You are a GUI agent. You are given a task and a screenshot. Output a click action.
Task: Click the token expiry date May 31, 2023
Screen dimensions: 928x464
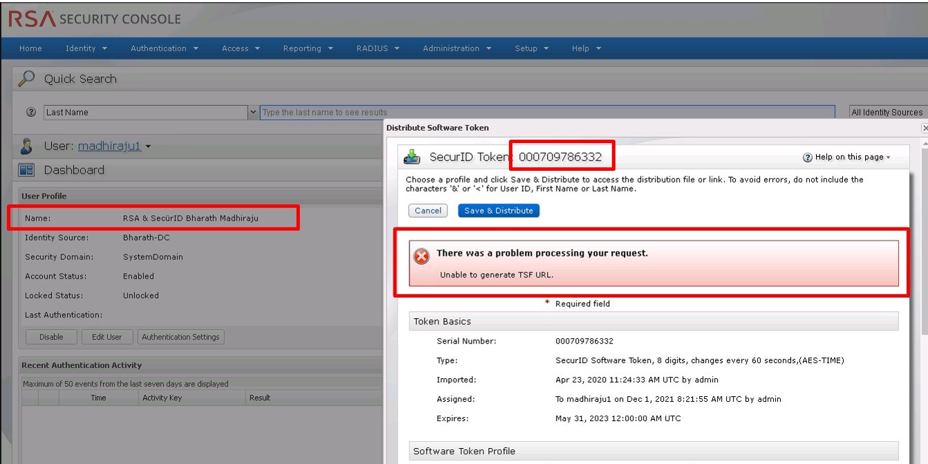[618, 418]
